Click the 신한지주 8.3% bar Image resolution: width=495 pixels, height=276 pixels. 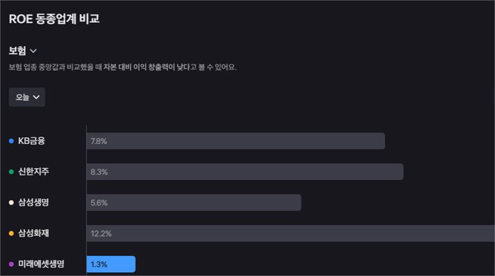(245, 172)
